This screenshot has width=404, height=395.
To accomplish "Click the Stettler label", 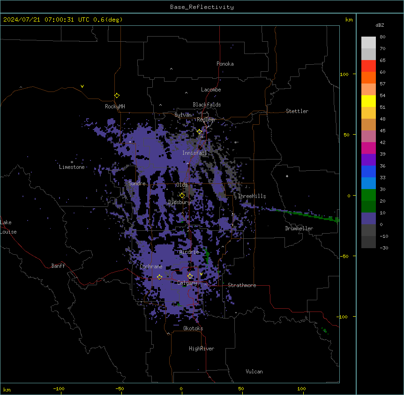I will 297,111.
